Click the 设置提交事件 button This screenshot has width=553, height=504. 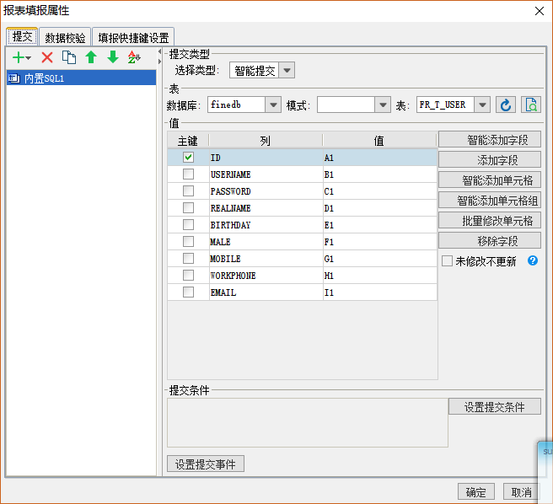click(205, 464)
